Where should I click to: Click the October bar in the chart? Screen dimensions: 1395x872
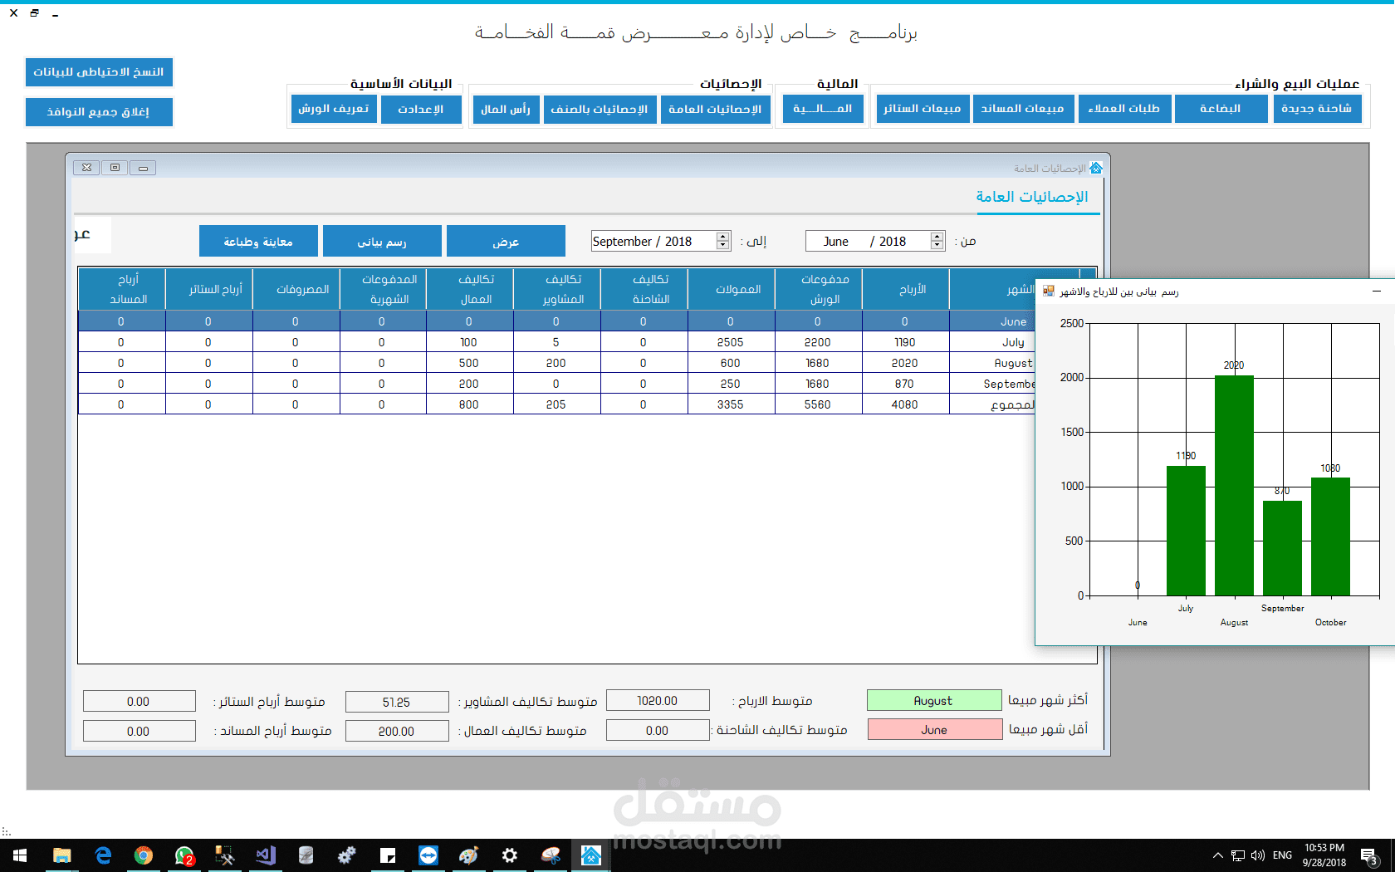click(1330, 536)
